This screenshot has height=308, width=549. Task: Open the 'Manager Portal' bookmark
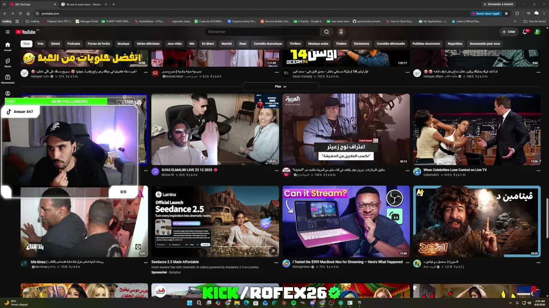pyautogui.click(x=87, y=21)
